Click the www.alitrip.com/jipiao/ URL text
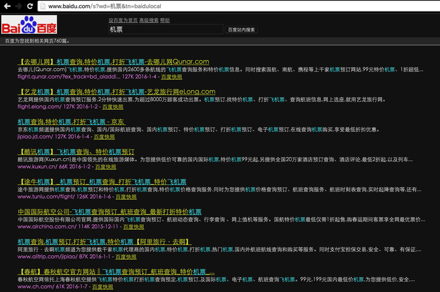The image size is (440, 292). coord(47,256)
